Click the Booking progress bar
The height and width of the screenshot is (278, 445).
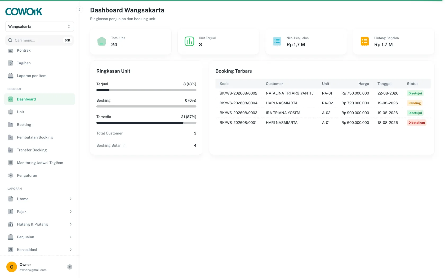[x=146, y=106]
